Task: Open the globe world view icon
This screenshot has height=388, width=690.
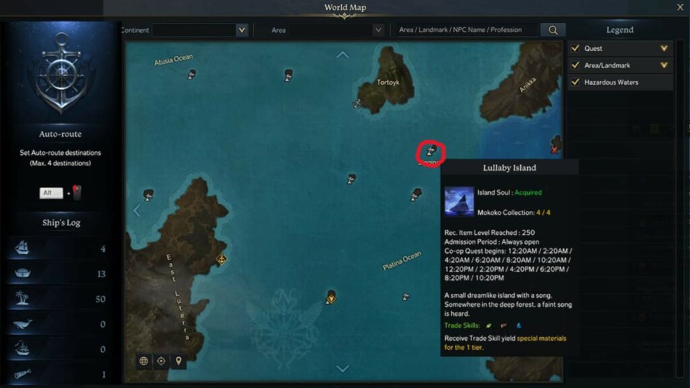Action: (x=144, y=361)
